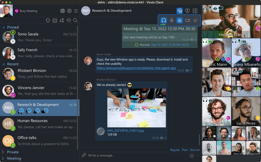
Task: Open the emoji picker beside the message box
Action: (x=191, y=156)
